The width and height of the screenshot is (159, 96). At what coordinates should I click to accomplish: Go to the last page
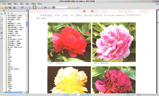86,95
